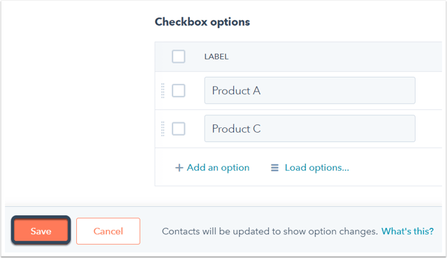Viewport: 447px width, 258px height.
Task: Click the LABEL column header
Action: click(217, 57)
